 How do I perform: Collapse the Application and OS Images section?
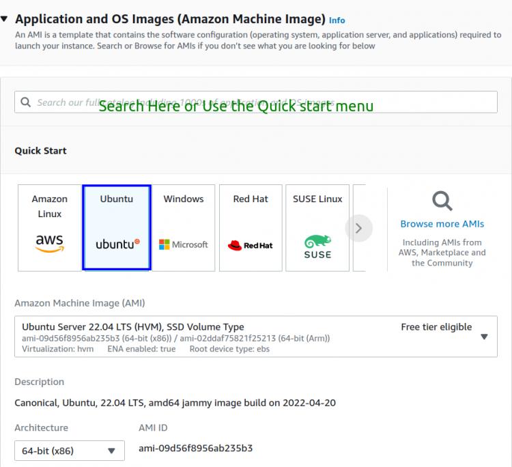pos(5,19)
